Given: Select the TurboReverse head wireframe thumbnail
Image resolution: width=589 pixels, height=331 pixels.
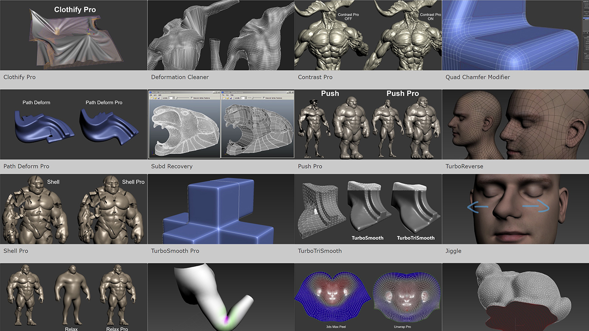Looking at the screenshot, I should point(515,124).
